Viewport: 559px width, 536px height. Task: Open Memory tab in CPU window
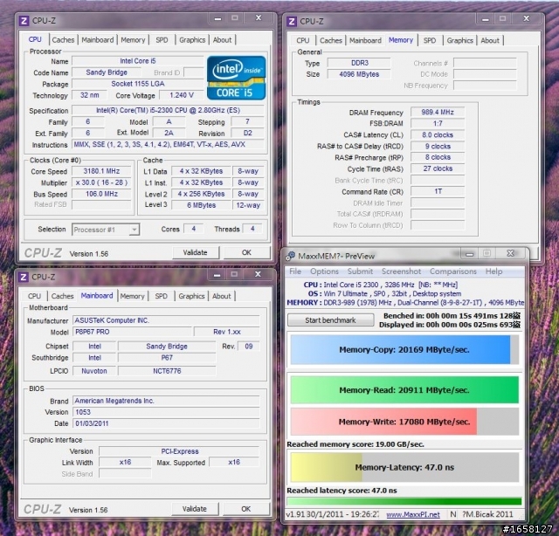click(133, 40)
